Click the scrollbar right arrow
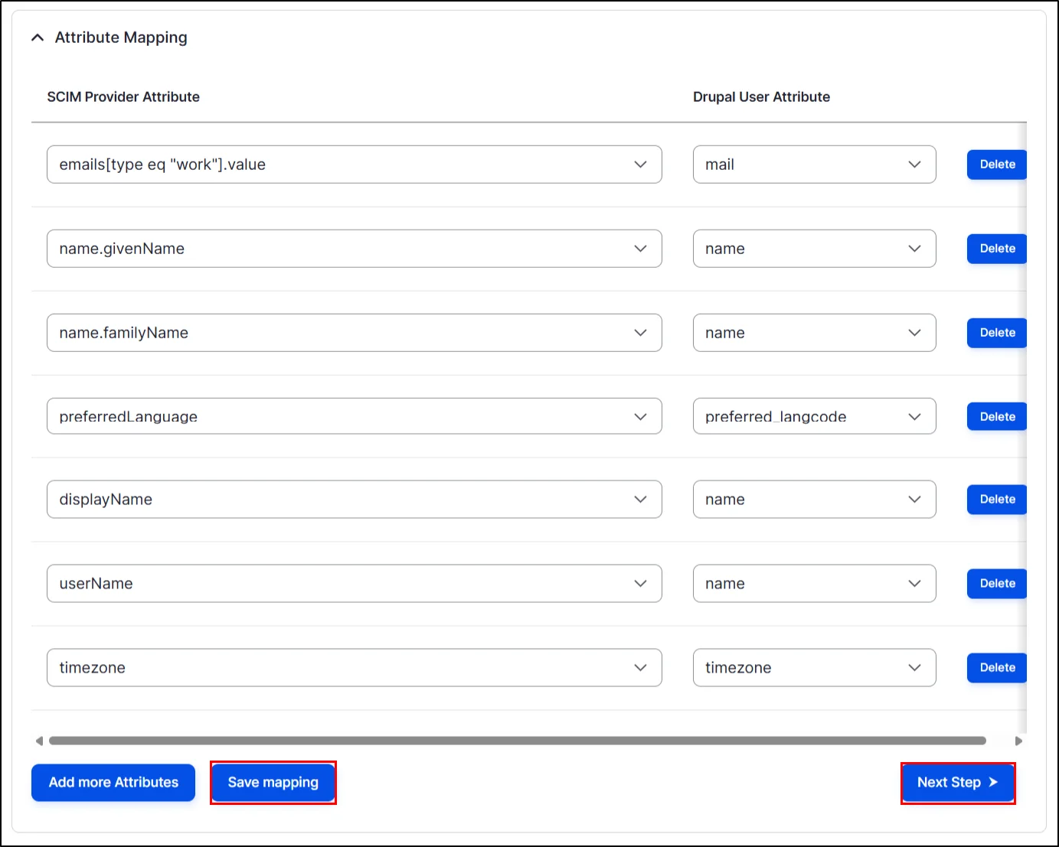1059x847 pixels. click(1018, 741)
